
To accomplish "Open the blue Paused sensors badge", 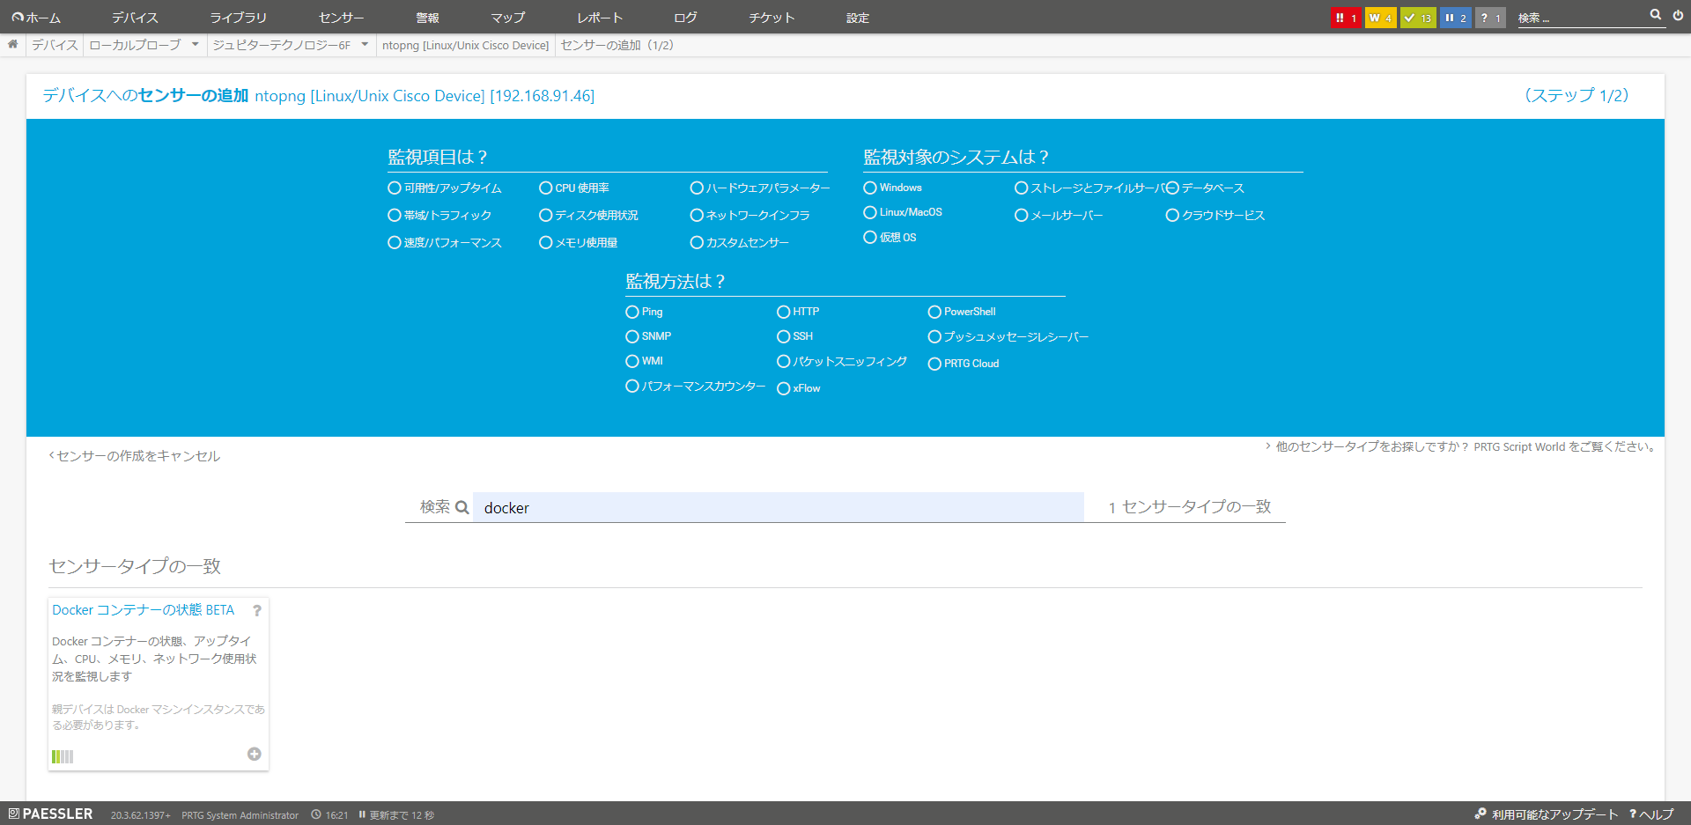I will pos(1456,18).
